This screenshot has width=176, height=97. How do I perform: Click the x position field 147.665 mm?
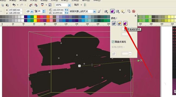coord(15,10)
